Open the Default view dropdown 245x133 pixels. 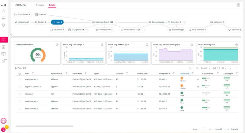click(x=206, y=68)
